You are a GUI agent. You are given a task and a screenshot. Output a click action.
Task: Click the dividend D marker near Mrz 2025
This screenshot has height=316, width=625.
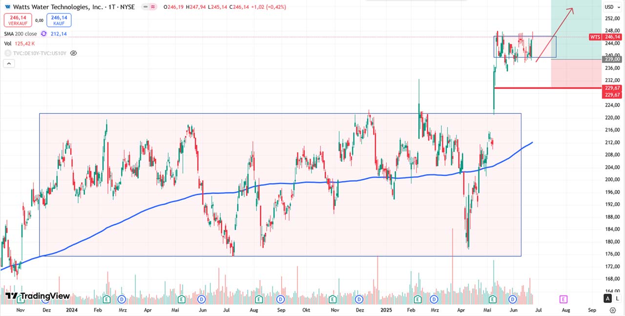coord(435,299)
